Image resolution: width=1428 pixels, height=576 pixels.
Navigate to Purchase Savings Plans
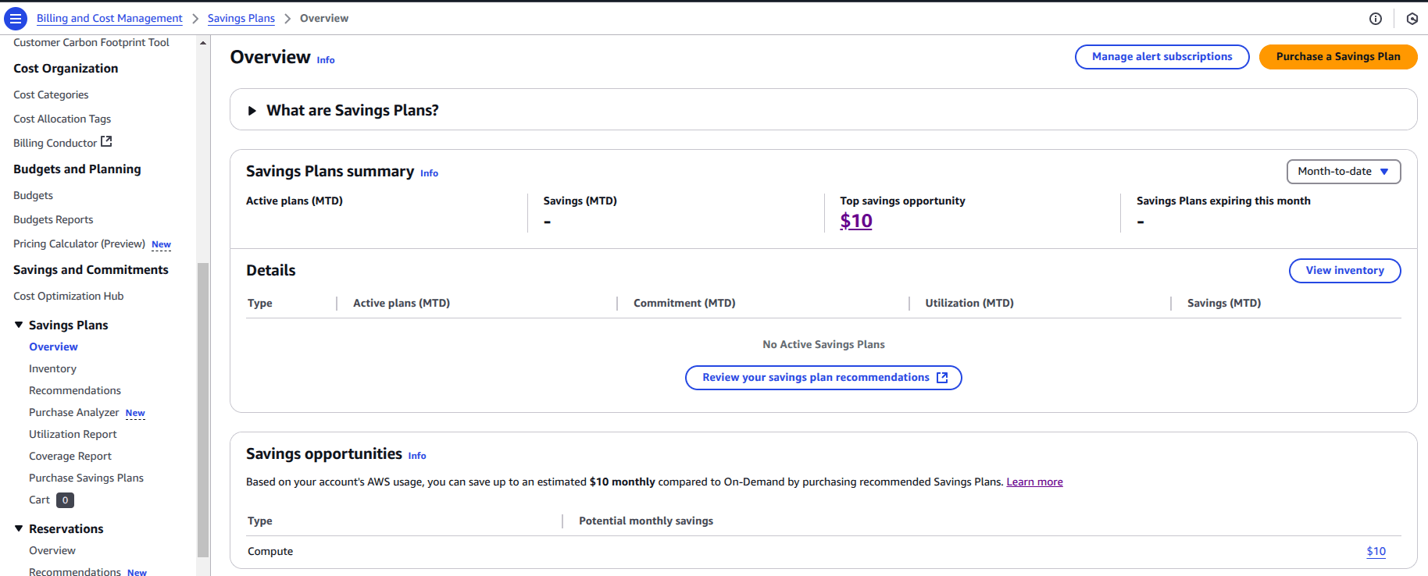click(86, 478)
